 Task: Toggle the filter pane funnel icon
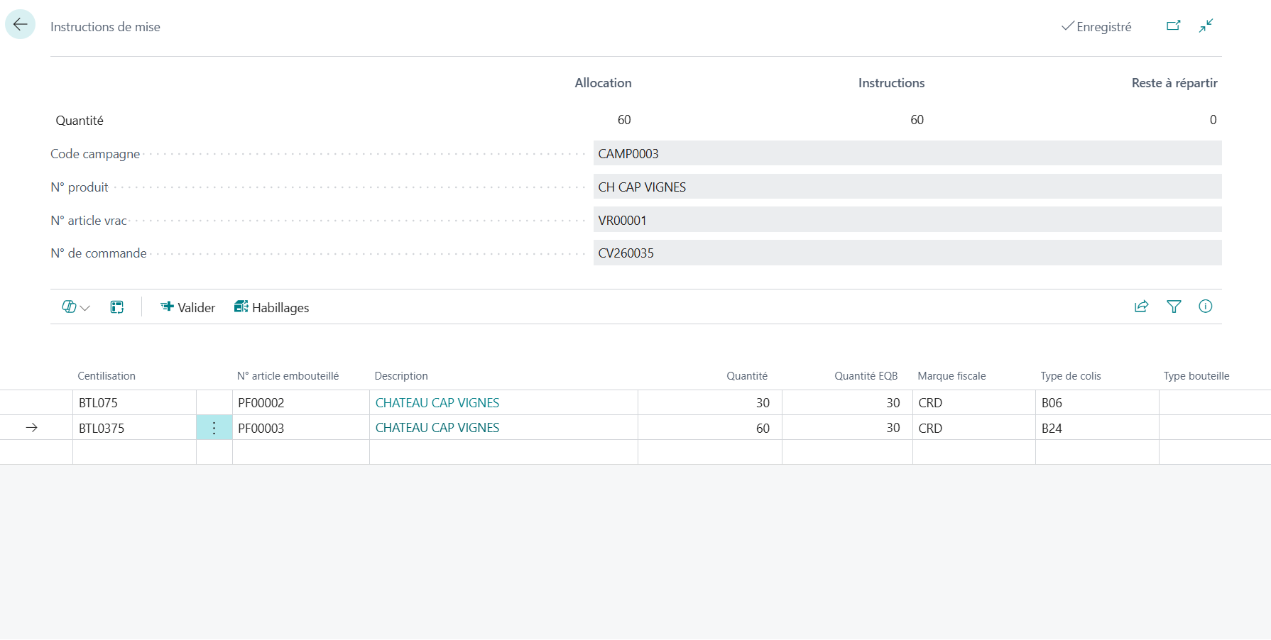(1174, 307)
